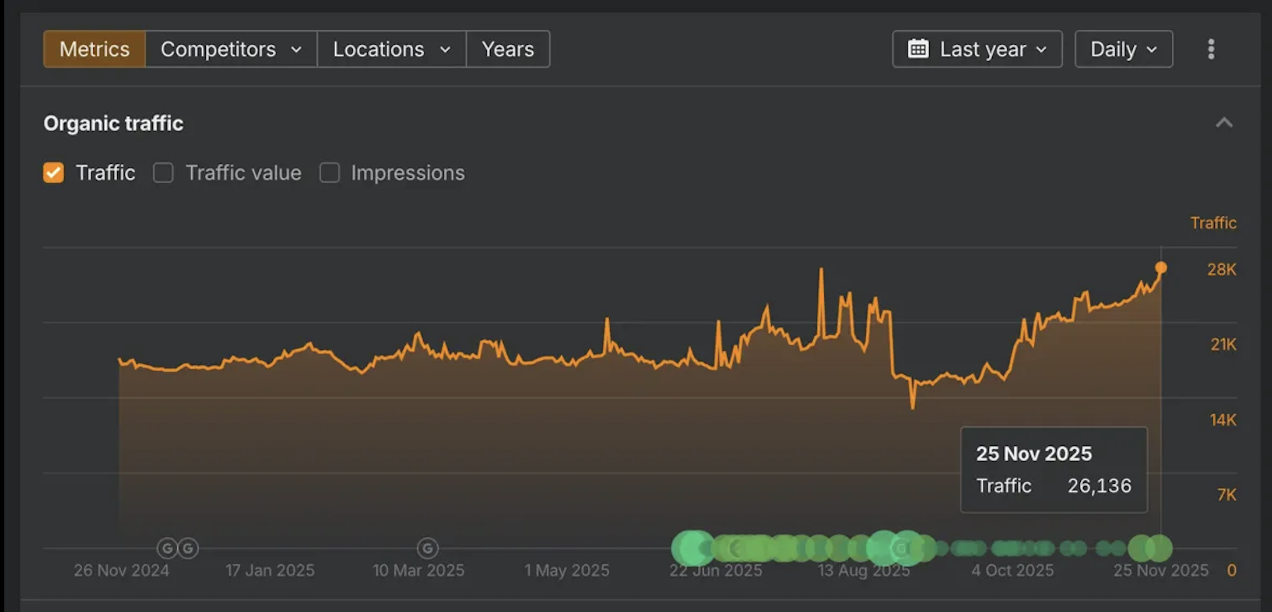Switch to the Years tab
The image size is (1272, 612).
pos(508,49)
